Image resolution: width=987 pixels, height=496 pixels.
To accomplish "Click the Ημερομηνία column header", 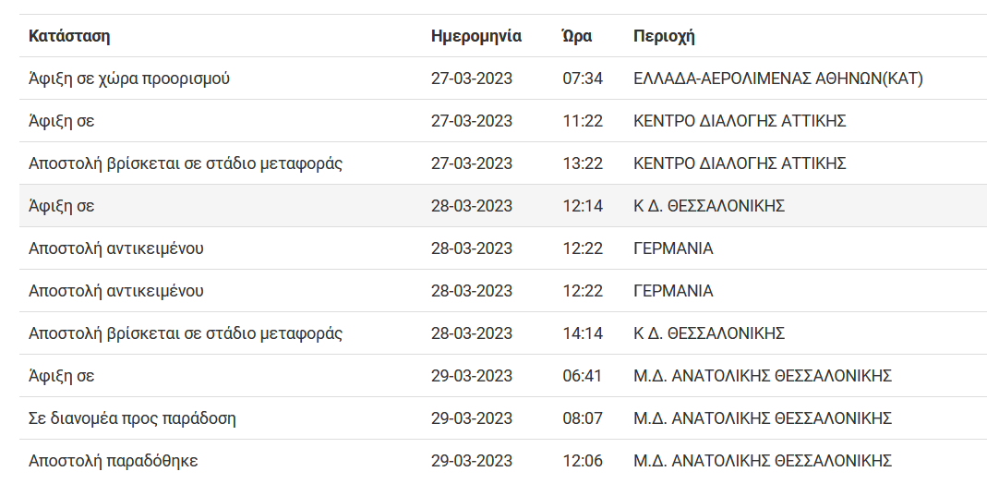I will (x=475, y=36).
